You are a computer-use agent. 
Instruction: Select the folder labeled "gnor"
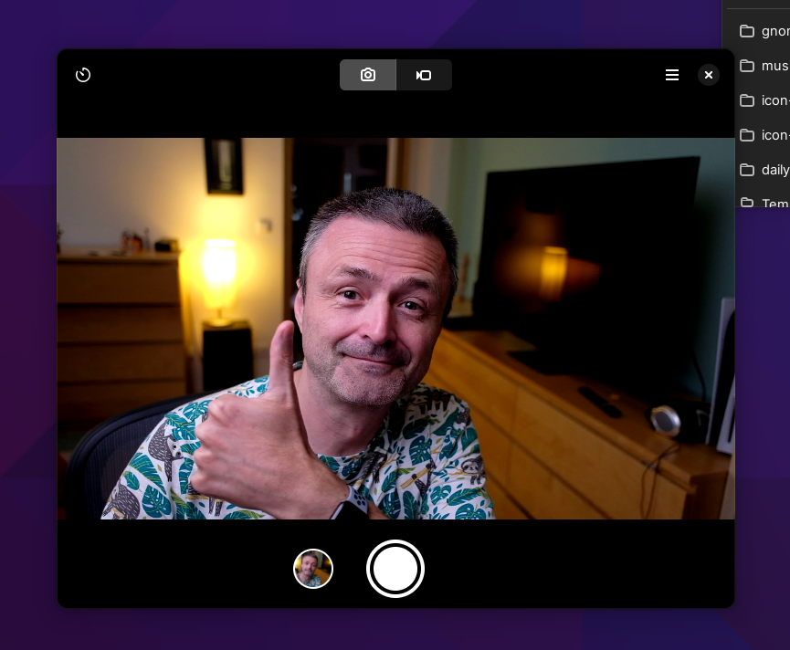tap(774, 31)
